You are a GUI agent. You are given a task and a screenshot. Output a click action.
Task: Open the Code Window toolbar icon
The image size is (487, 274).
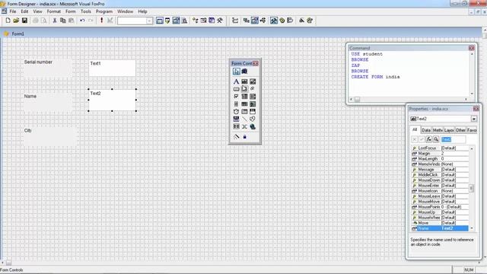point(263,21)
